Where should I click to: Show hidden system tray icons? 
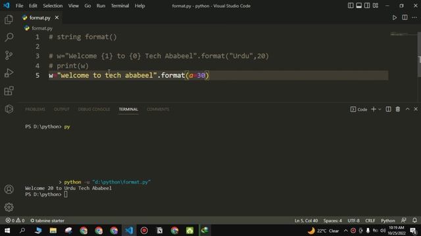346,231
